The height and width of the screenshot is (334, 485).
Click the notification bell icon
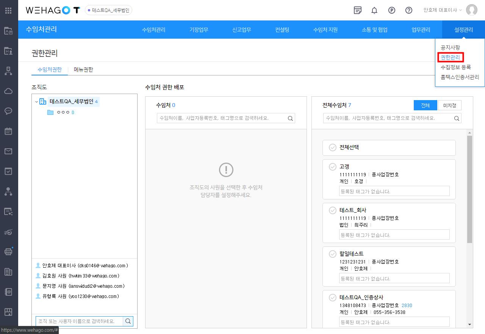pyautogui.click(x=374, y=10)
